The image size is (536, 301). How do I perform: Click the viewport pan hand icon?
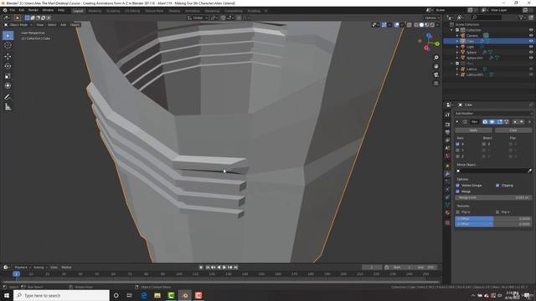[x=435, y=66]
